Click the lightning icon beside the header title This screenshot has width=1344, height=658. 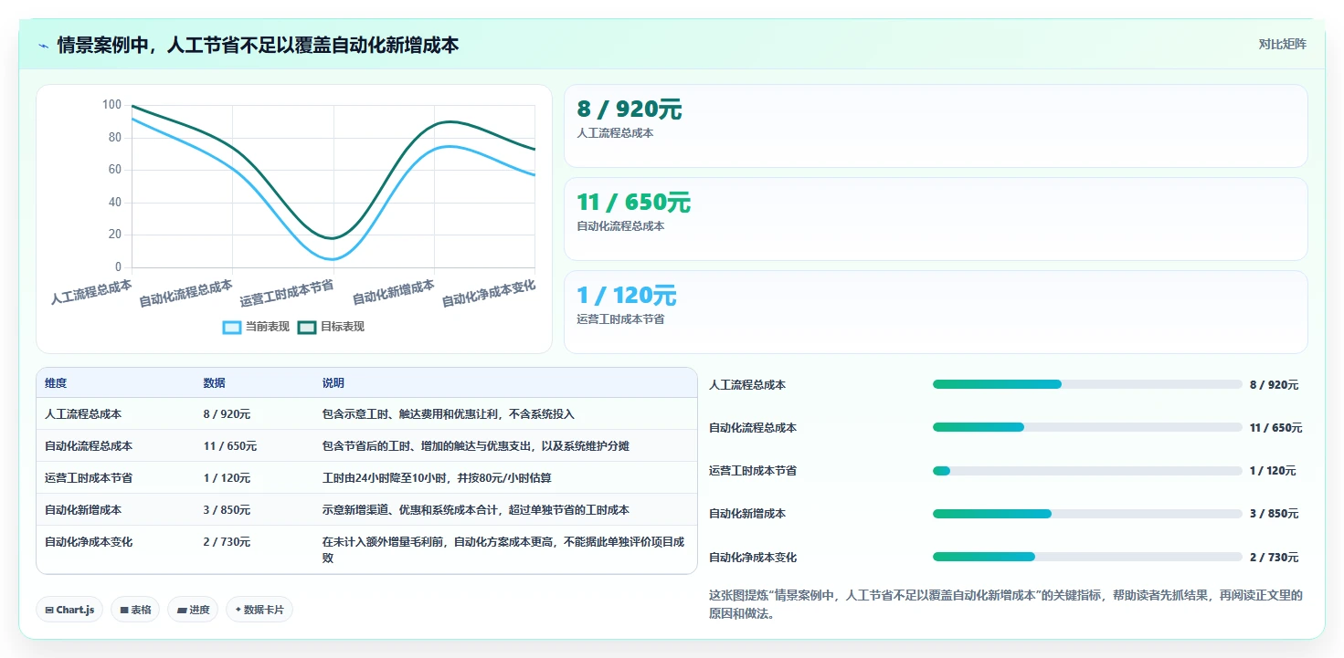pyautogui.click(x=43, y=45)
